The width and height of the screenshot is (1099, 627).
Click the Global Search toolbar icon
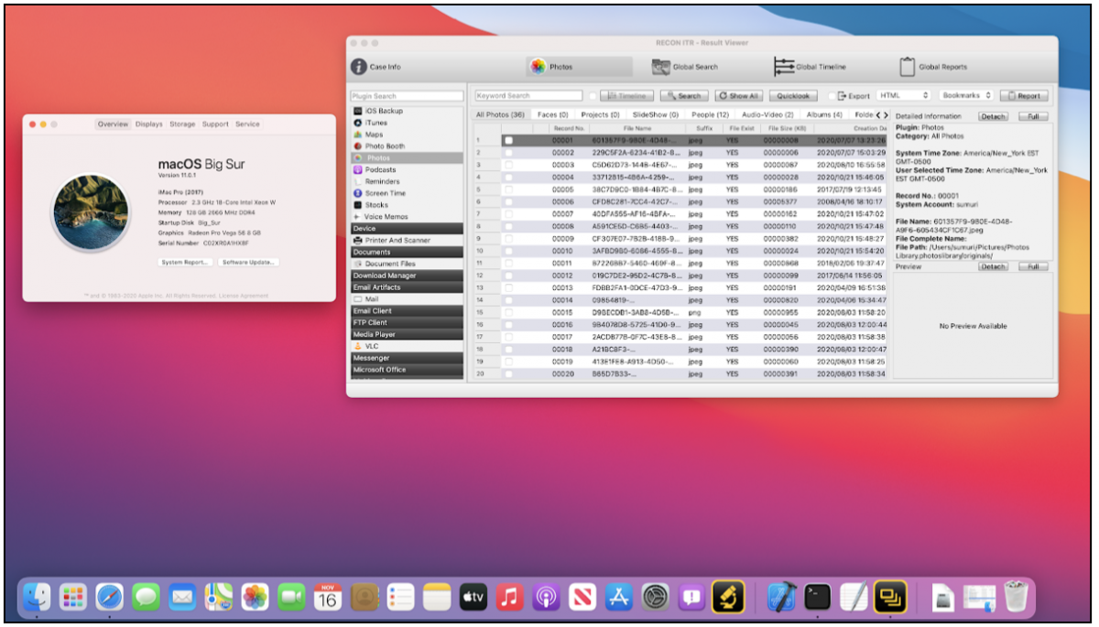pyautogui.click(x=662, y=67)
